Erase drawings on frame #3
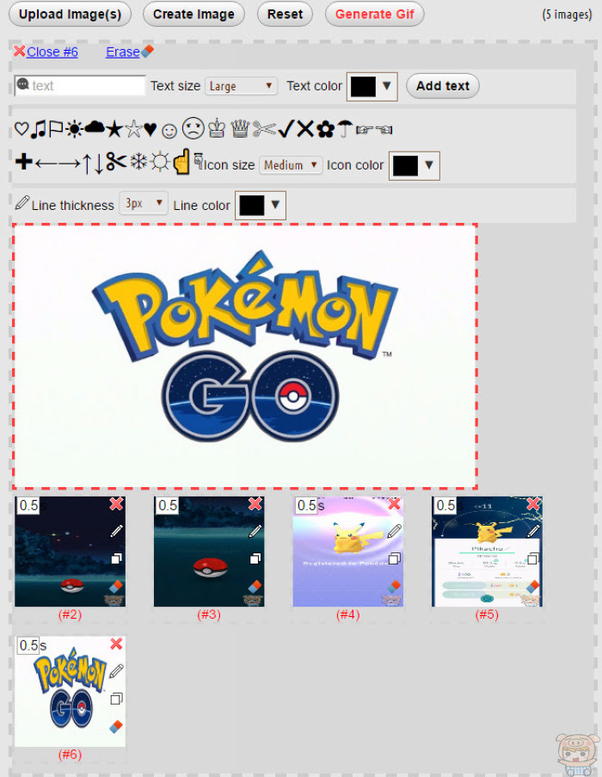Screen dimensions: 602x777 [255, 587]
